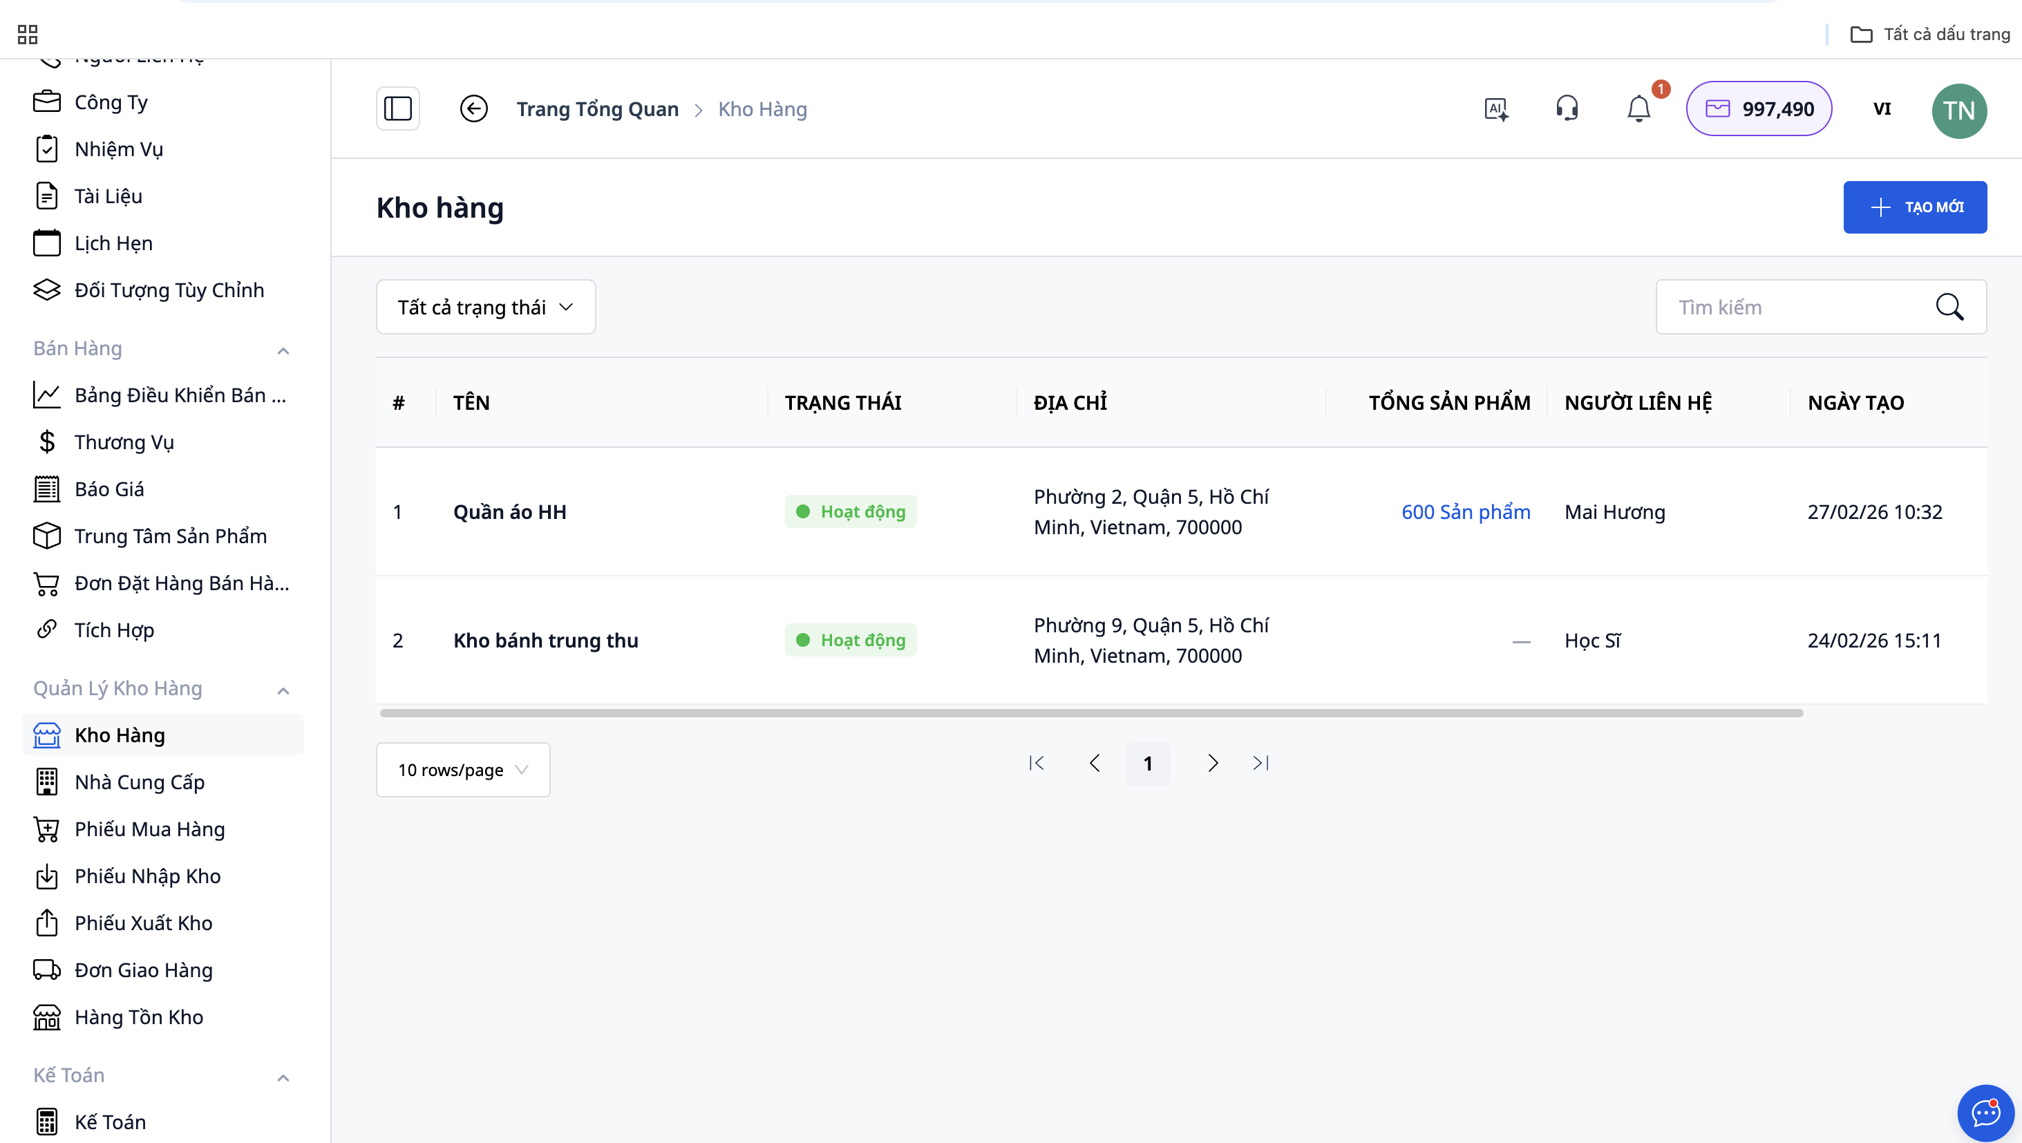2022x1143 pixels.
Task: Go to the last page arrow
Action: (x=1260, y=763)
